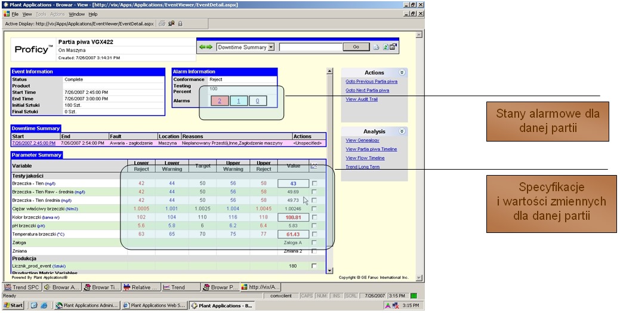Image resolution: width=620 pixels, height=313 pixels.
Task: Click the show desktop quick launch icon
Action: pyautogui.click(x=33, y=305)
